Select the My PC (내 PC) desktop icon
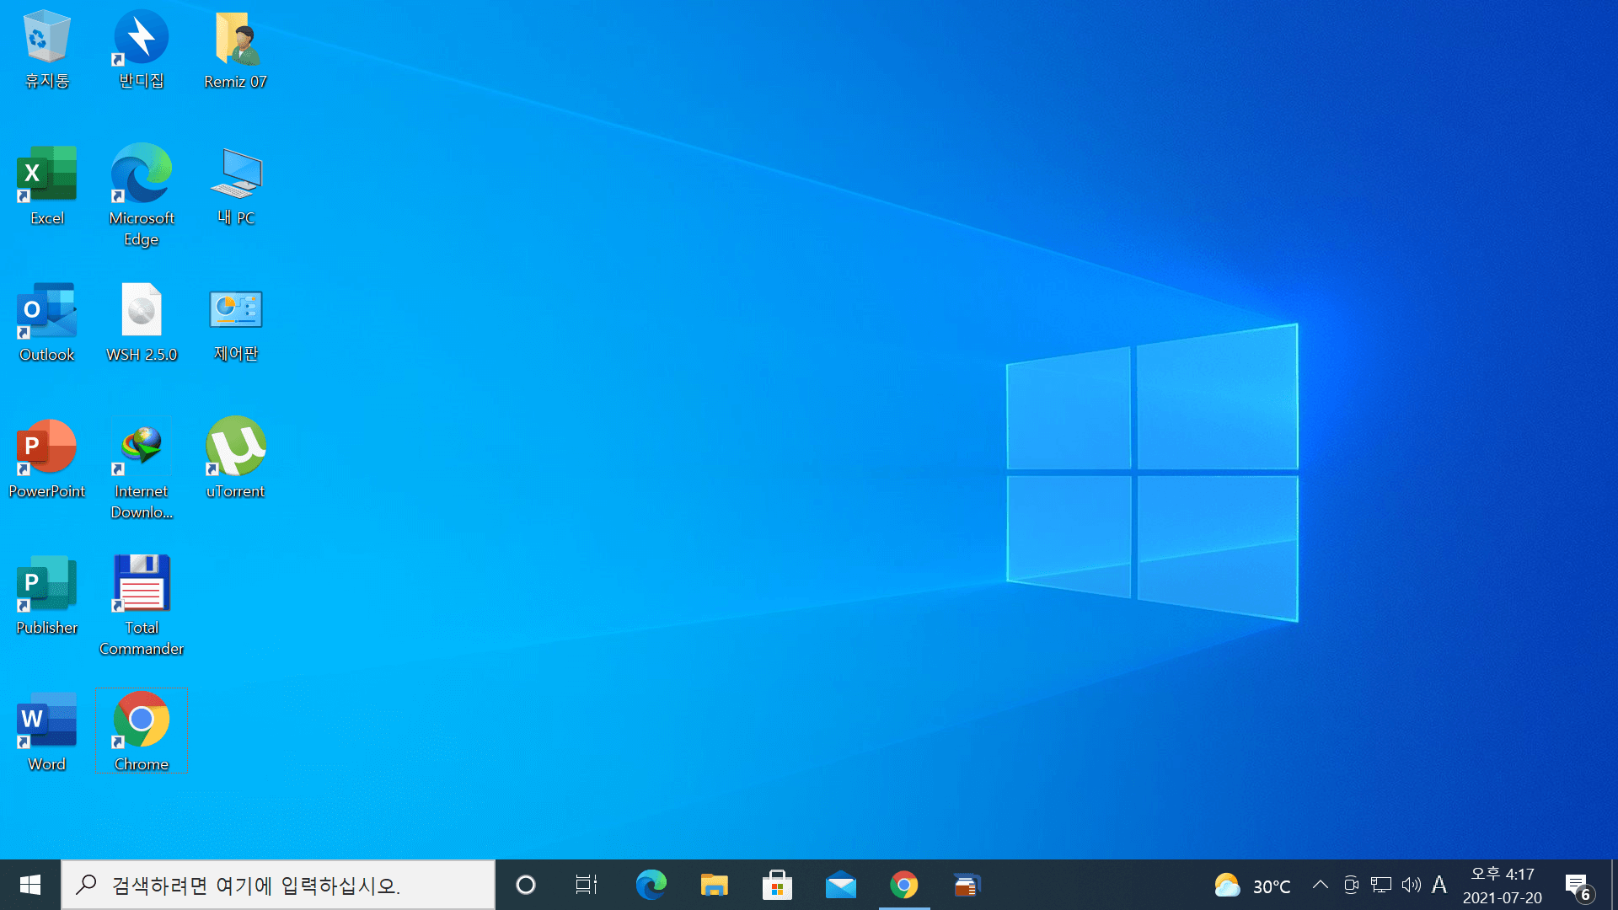Image resolution: width=1618 pixels, height=910 pixels. click(235, 185)
